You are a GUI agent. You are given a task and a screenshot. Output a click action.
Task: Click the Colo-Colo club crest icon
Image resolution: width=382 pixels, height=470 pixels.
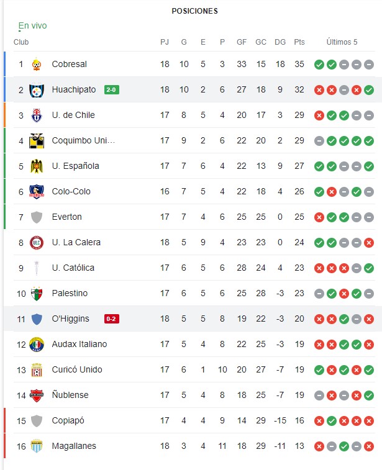37,191
